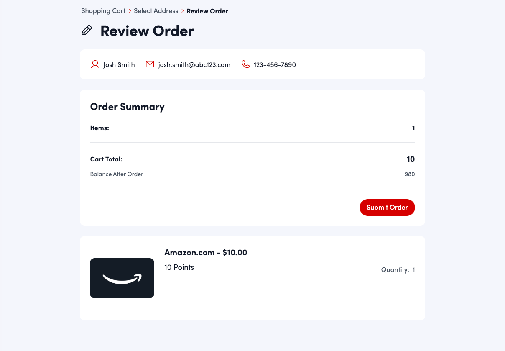Click the red phone icon

click(x=246, y=64)
